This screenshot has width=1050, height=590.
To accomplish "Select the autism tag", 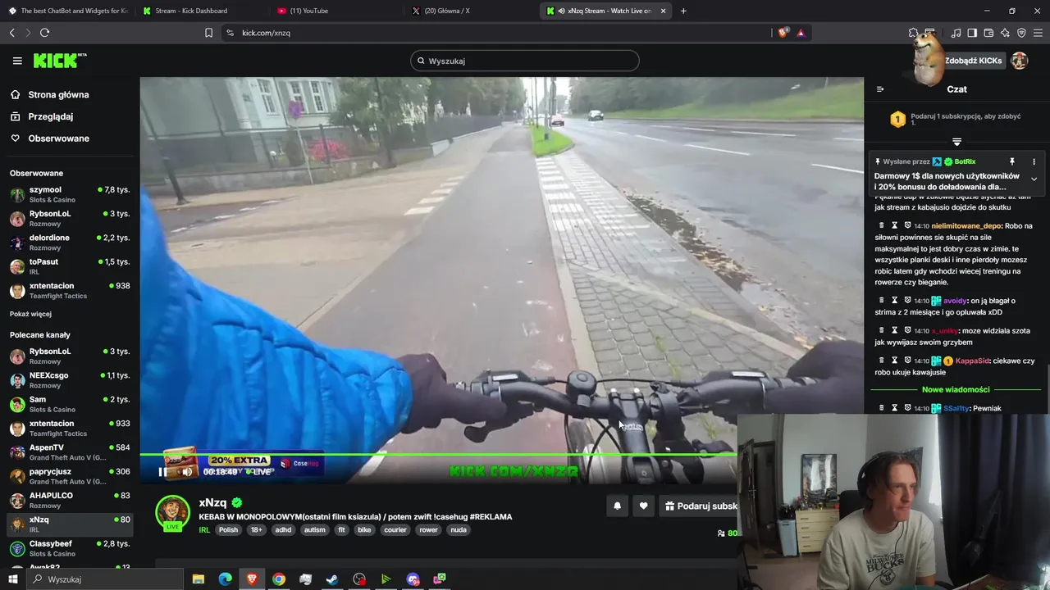I will (x=315, y=529).
